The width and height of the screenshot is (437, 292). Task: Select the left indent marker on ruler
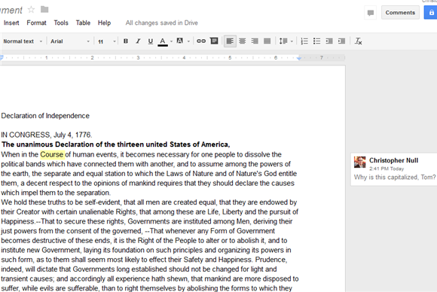[2, 58]
